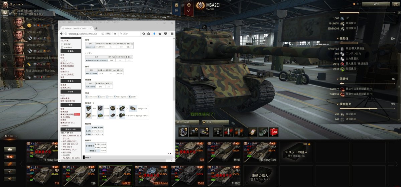Click the edit pencil next to 解説
Viewport: 401px width, 187px height.
coord(90,157)
